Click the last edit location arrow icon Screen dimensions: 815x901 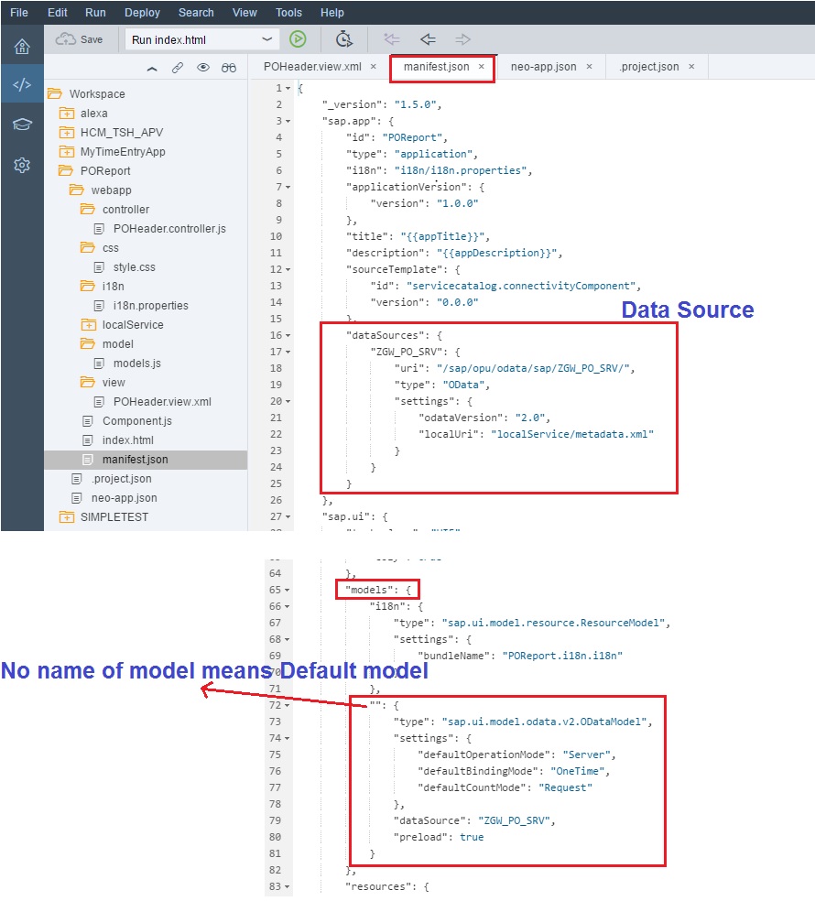392,39
